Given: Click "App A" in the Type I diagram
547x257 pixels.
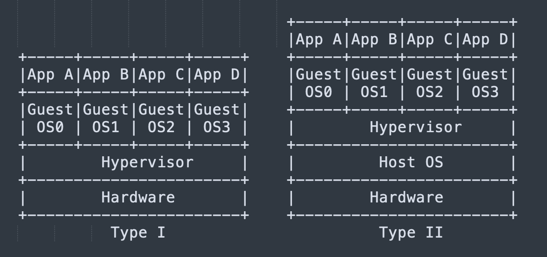Looking at the screenshot, I should click(x=50, y=75).
